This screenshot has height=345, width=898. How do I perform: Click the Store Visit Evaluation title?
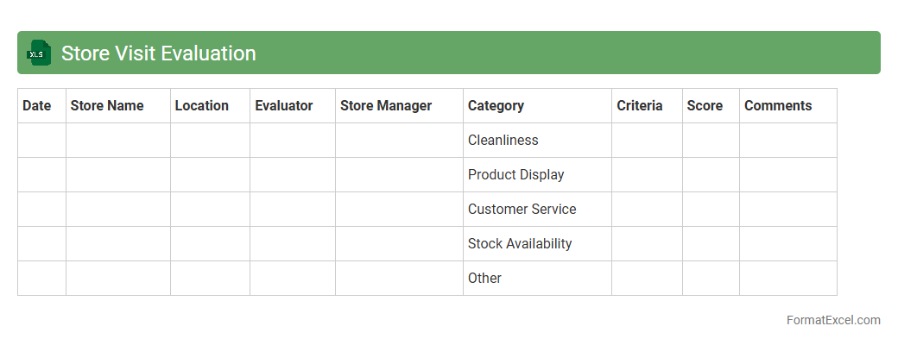point(158,53)
